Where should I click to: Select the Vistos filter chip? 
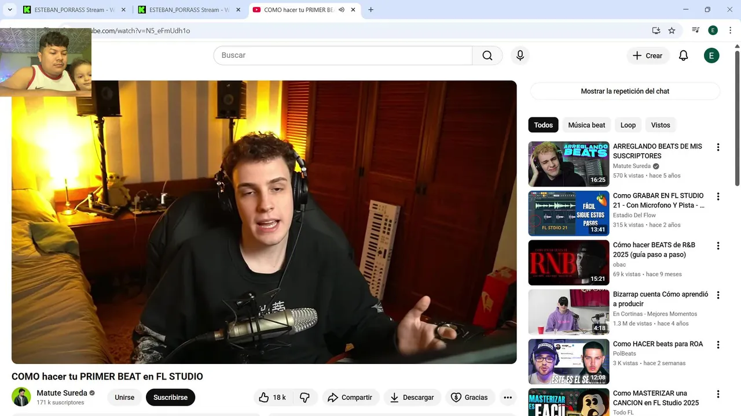[661, 125]
